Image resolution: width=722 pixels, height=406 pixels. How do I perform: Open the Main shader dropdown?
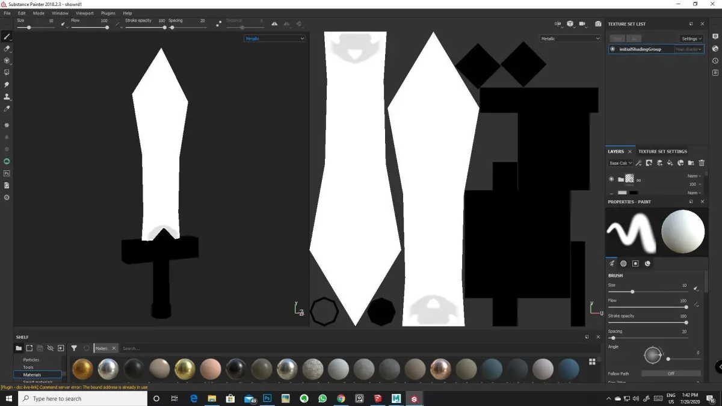(x=688, y=49)
